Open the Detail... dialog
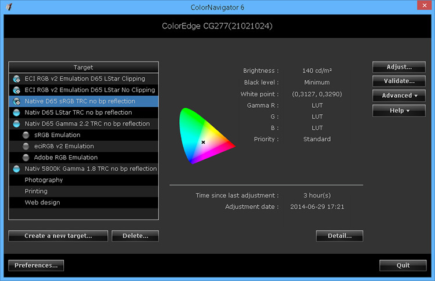The width and height of the screenshot is (435, 281). pos(339,236)
